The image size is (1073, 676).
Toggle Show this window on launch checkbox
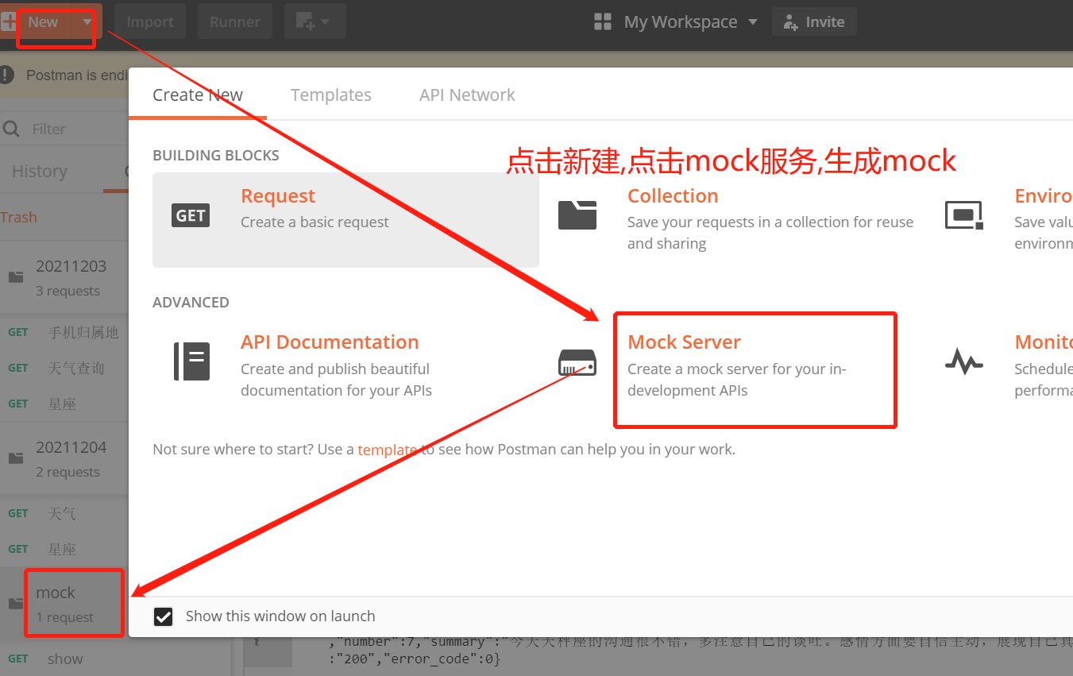click(x=163, y=616)
